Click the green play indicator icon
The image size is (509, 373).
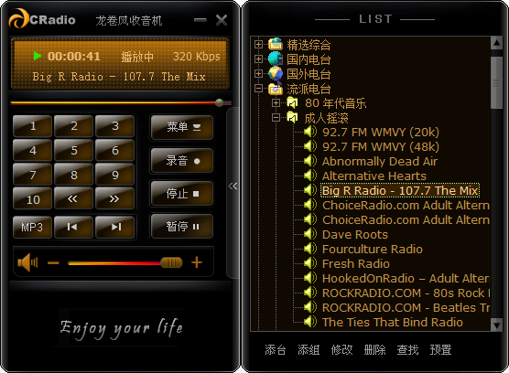[38, 56]
